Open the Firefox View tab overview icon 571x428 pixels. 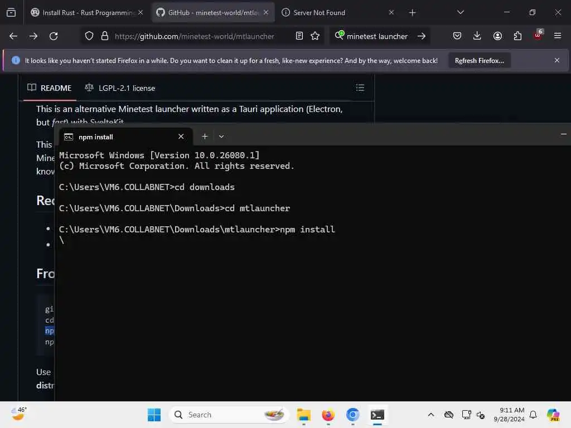point(11,13)
